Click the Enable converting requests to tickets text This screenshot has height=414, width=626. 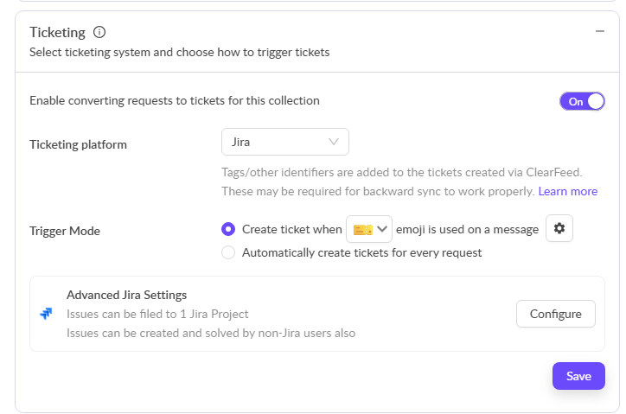click(x=174, y=101)
